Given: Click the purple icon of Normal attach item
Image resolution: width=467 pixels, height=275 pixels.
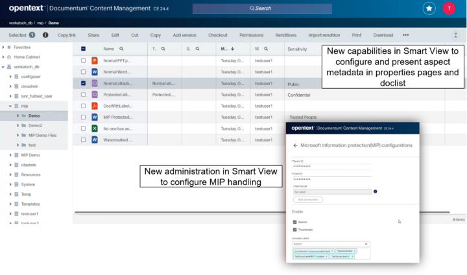Looking at the screenshot, I should coord(95,83).
